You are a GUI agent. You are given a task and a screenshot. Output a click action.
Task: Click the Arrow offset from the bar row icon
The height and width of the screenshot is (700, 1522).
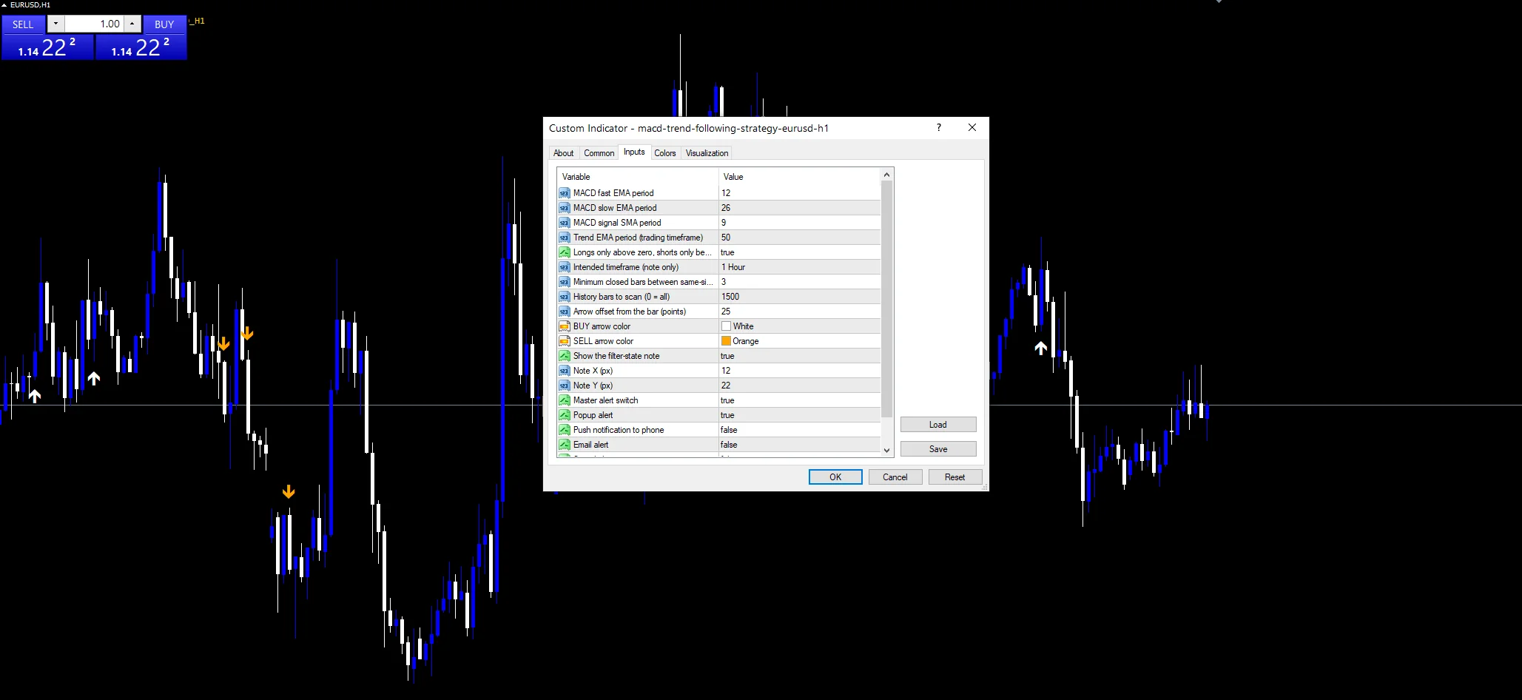[565, 312]
